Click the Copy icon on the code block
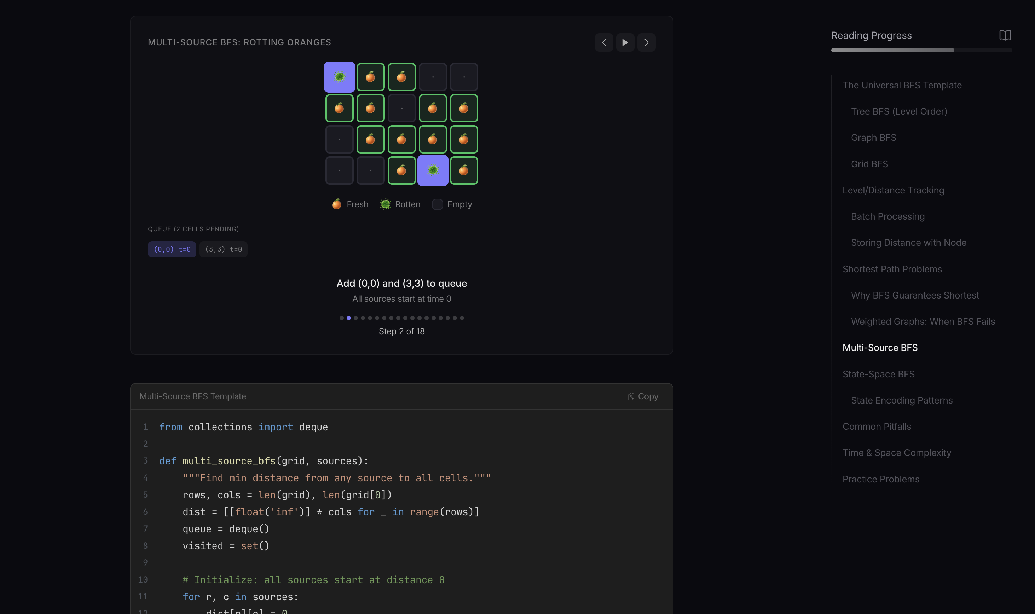The height and width of the screenshot is (614, 1035). (x=631, y=396)
